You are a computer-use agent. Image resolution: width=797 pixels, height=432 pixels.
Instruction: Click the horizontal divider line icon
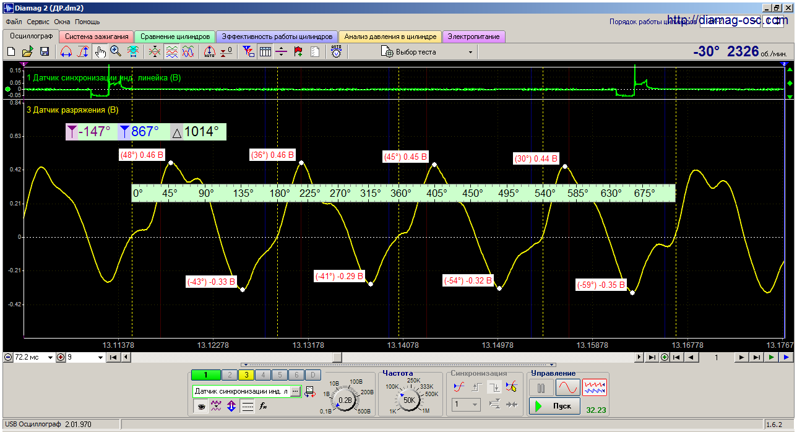[282, 52]
